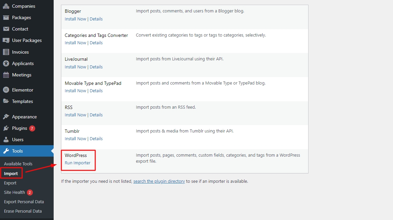View Details for the RSS importer

96,115
